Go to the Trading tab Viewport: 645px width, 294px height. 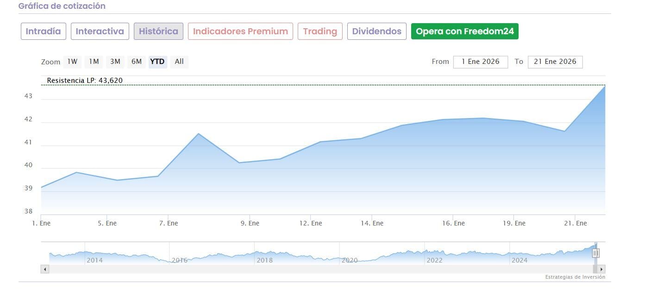[x=320, y=31]
